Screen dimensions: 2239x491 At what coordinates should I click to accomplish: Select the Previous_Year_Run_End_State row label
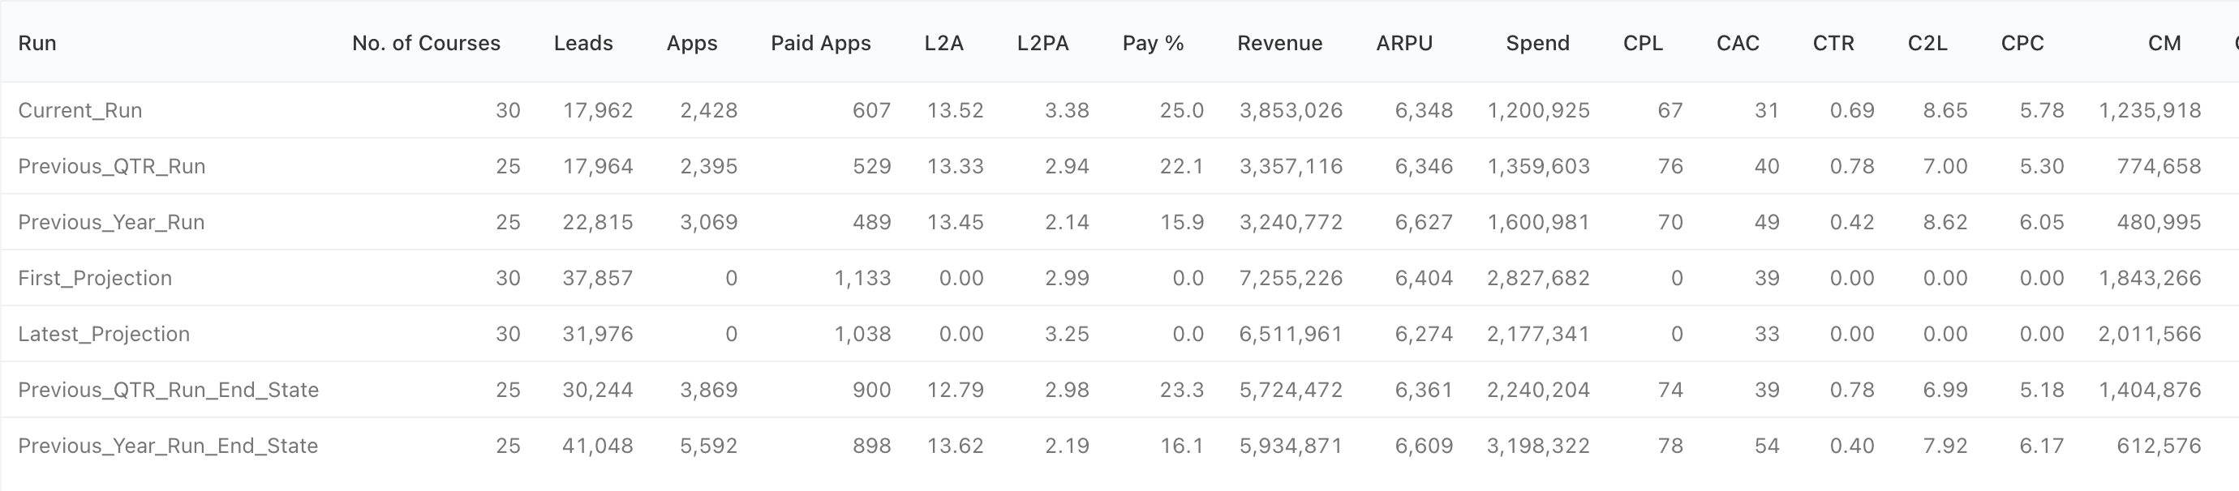(x=168, y=446)
